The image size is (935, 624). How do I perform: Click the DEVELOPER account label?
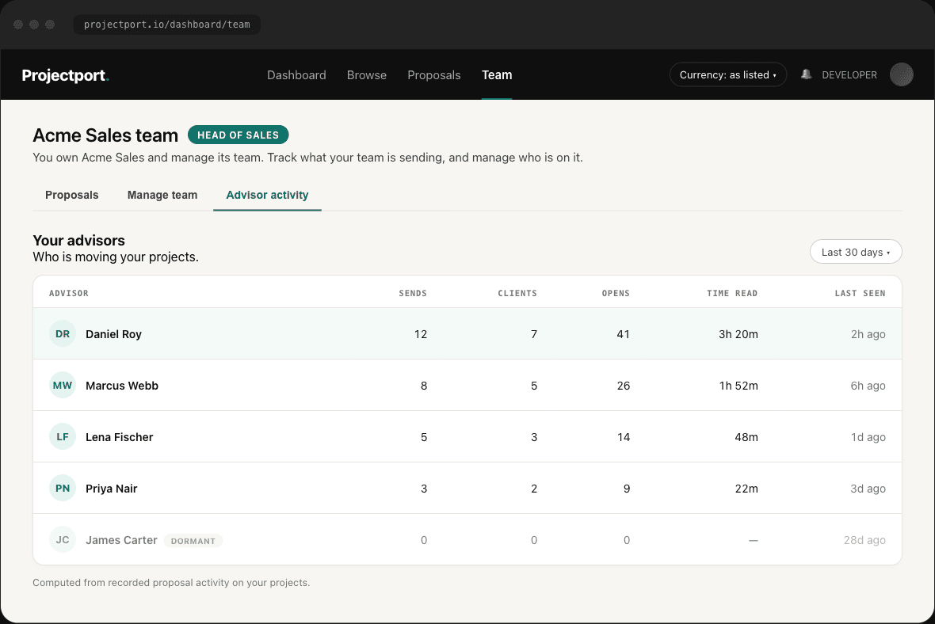click(x=849, y=75)
